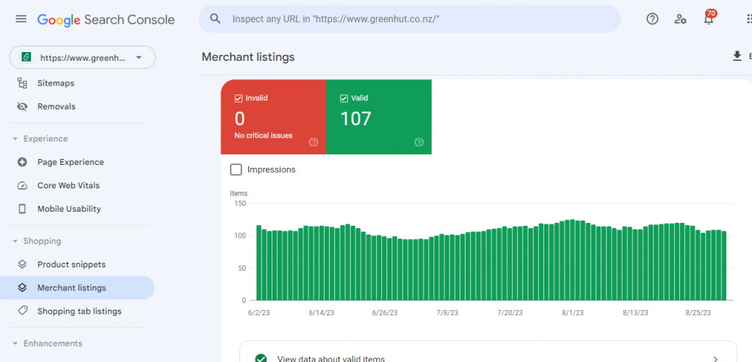Click green checkmark beside valid items
This screenshot has width=752, height=362.
point(261,358)
